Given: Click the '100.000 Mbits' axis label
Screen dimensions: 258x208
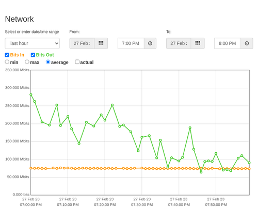Looking at the screenshot, I should click(x=17, y=159).
